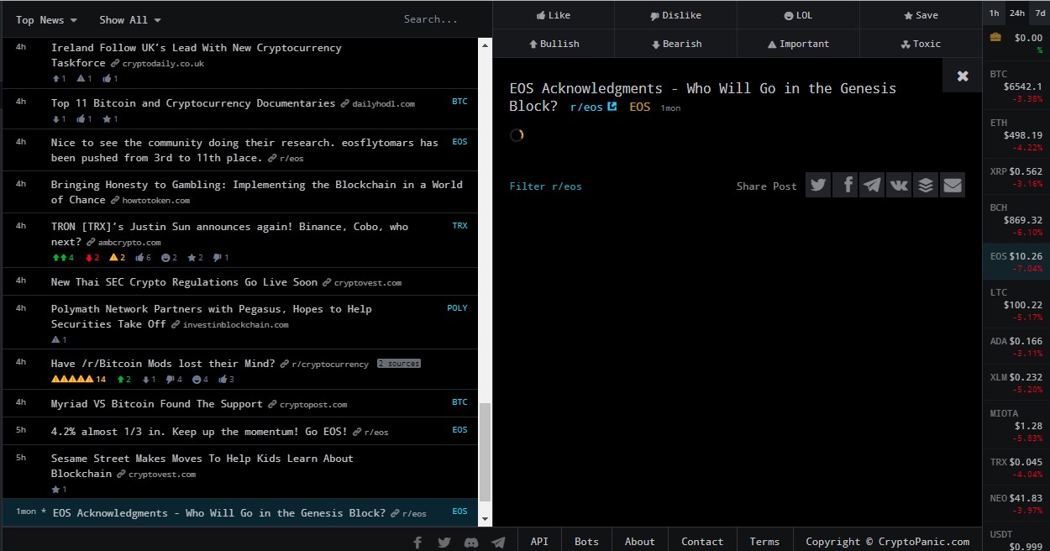Click scrollbar up arrow in news list
Viewport: 1050px width, 551px height.
[x=485, y=44]
